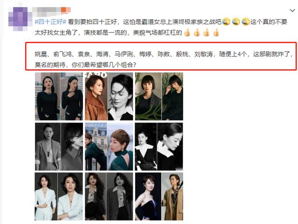
Task: Click the third laughing-crying emoji
Action: 245,22
